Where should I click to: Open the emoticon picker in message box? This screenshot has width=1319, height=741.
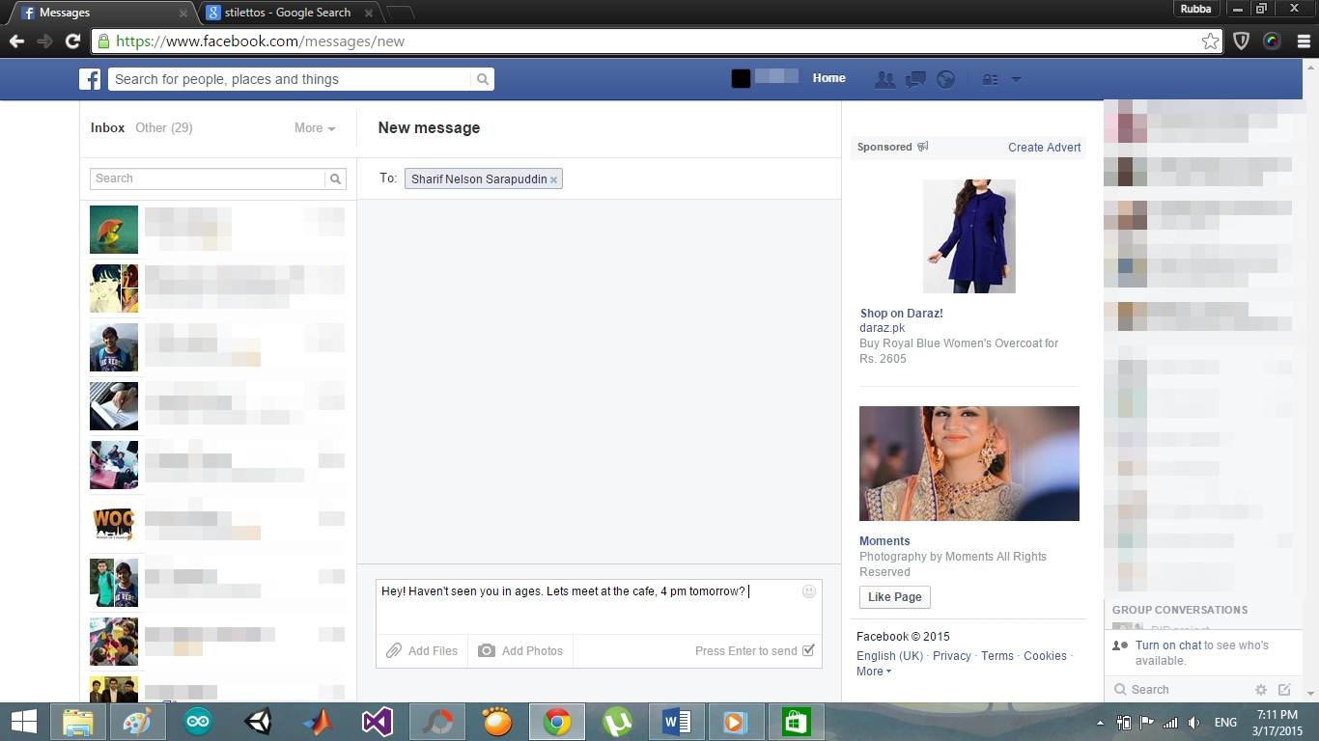point(809,591)
